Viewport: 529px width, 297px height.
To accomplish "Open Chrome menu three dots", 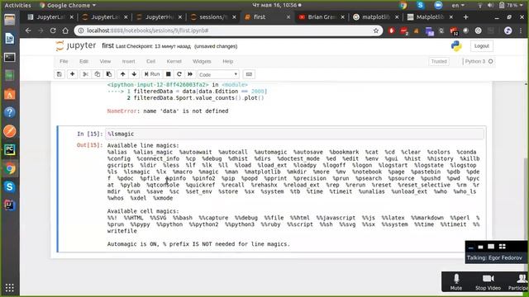I will (x=522, y=31).
